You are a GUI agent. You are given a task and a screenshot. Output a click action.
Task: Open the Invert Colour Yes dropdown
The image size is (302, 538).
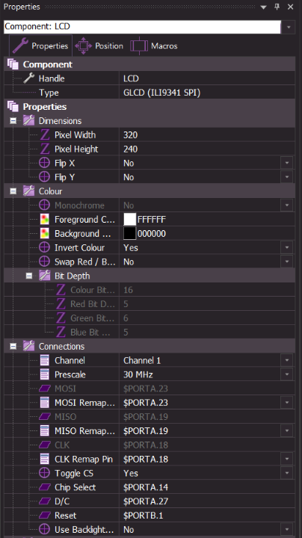(x=287, y=247)
